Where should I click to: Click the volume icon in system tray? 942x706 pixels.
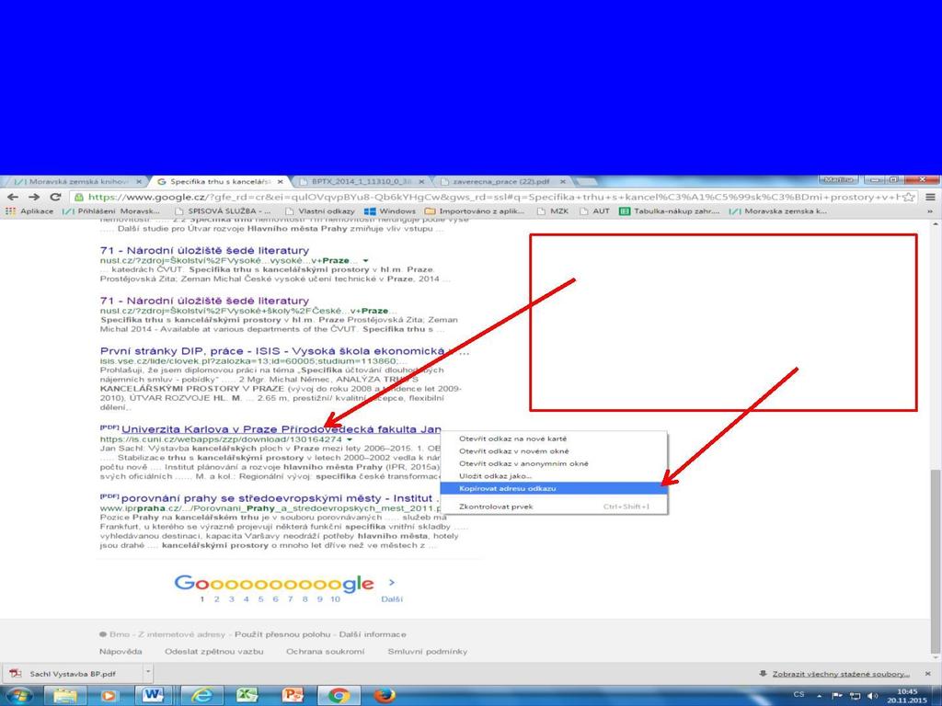click(872, 696)
